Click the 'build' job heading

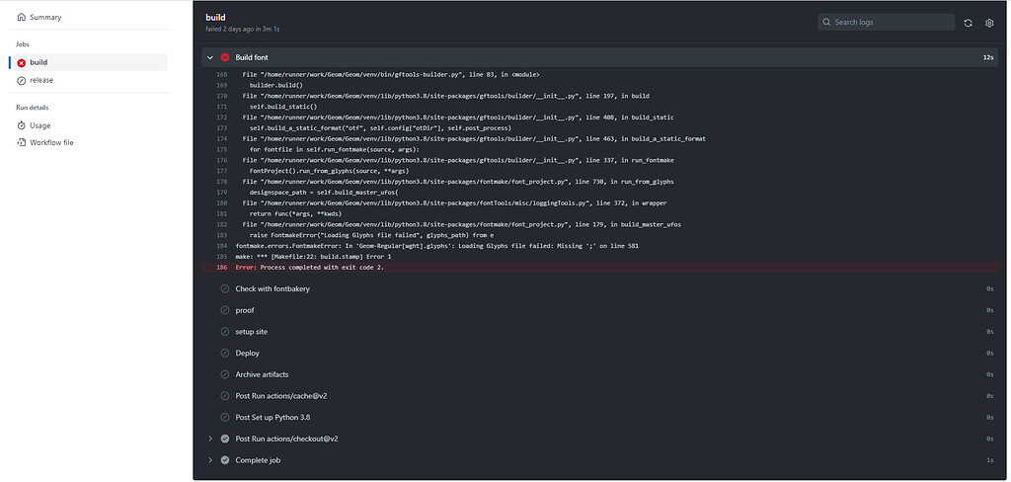[x=215, y=18]
